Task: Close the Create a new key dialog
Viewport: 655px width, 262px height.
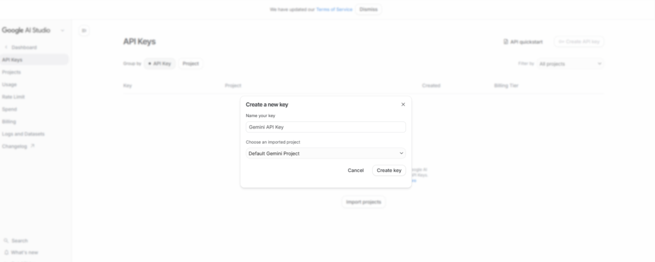Action: (403, 104)
